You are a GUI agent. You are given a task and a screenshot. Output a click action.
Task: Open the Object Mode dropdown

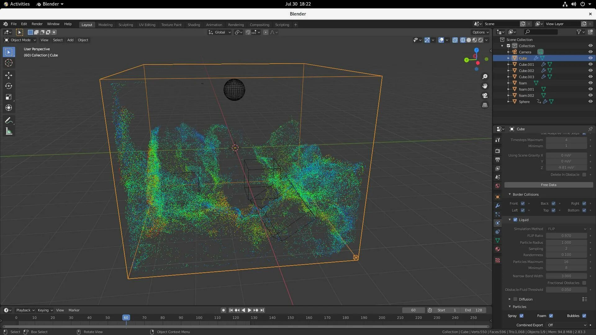(x=20, y=40)
